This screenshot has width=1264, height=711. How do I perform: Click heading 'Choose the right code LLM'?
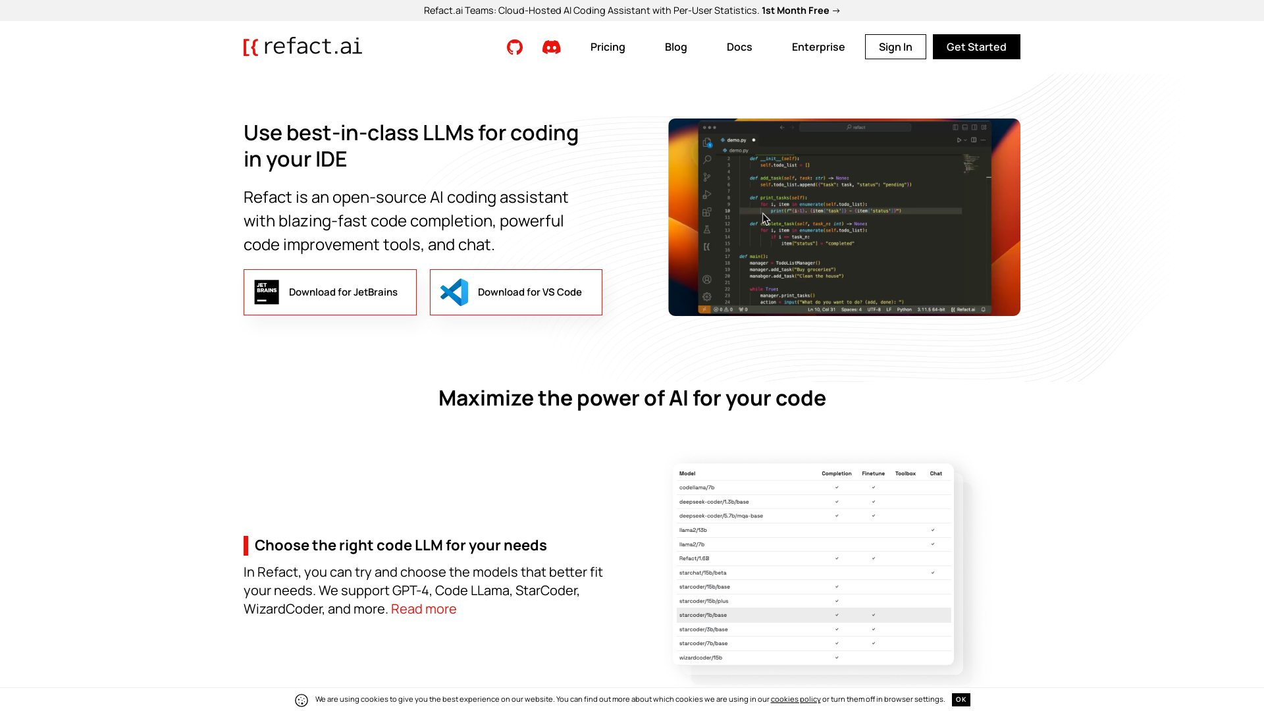400,545
